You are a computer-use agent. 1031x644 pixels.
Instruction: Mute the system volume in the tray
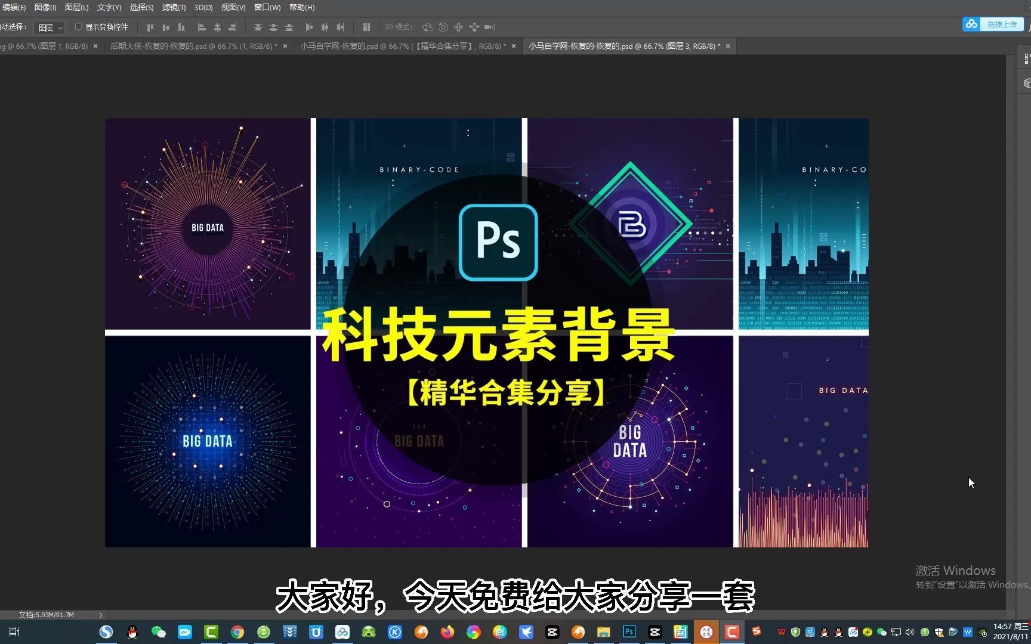(909, 632)
